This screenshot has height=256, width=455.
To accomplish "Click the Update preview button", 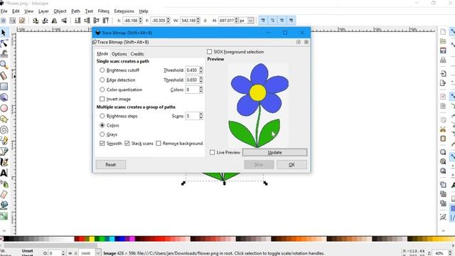I will [274, 152].
